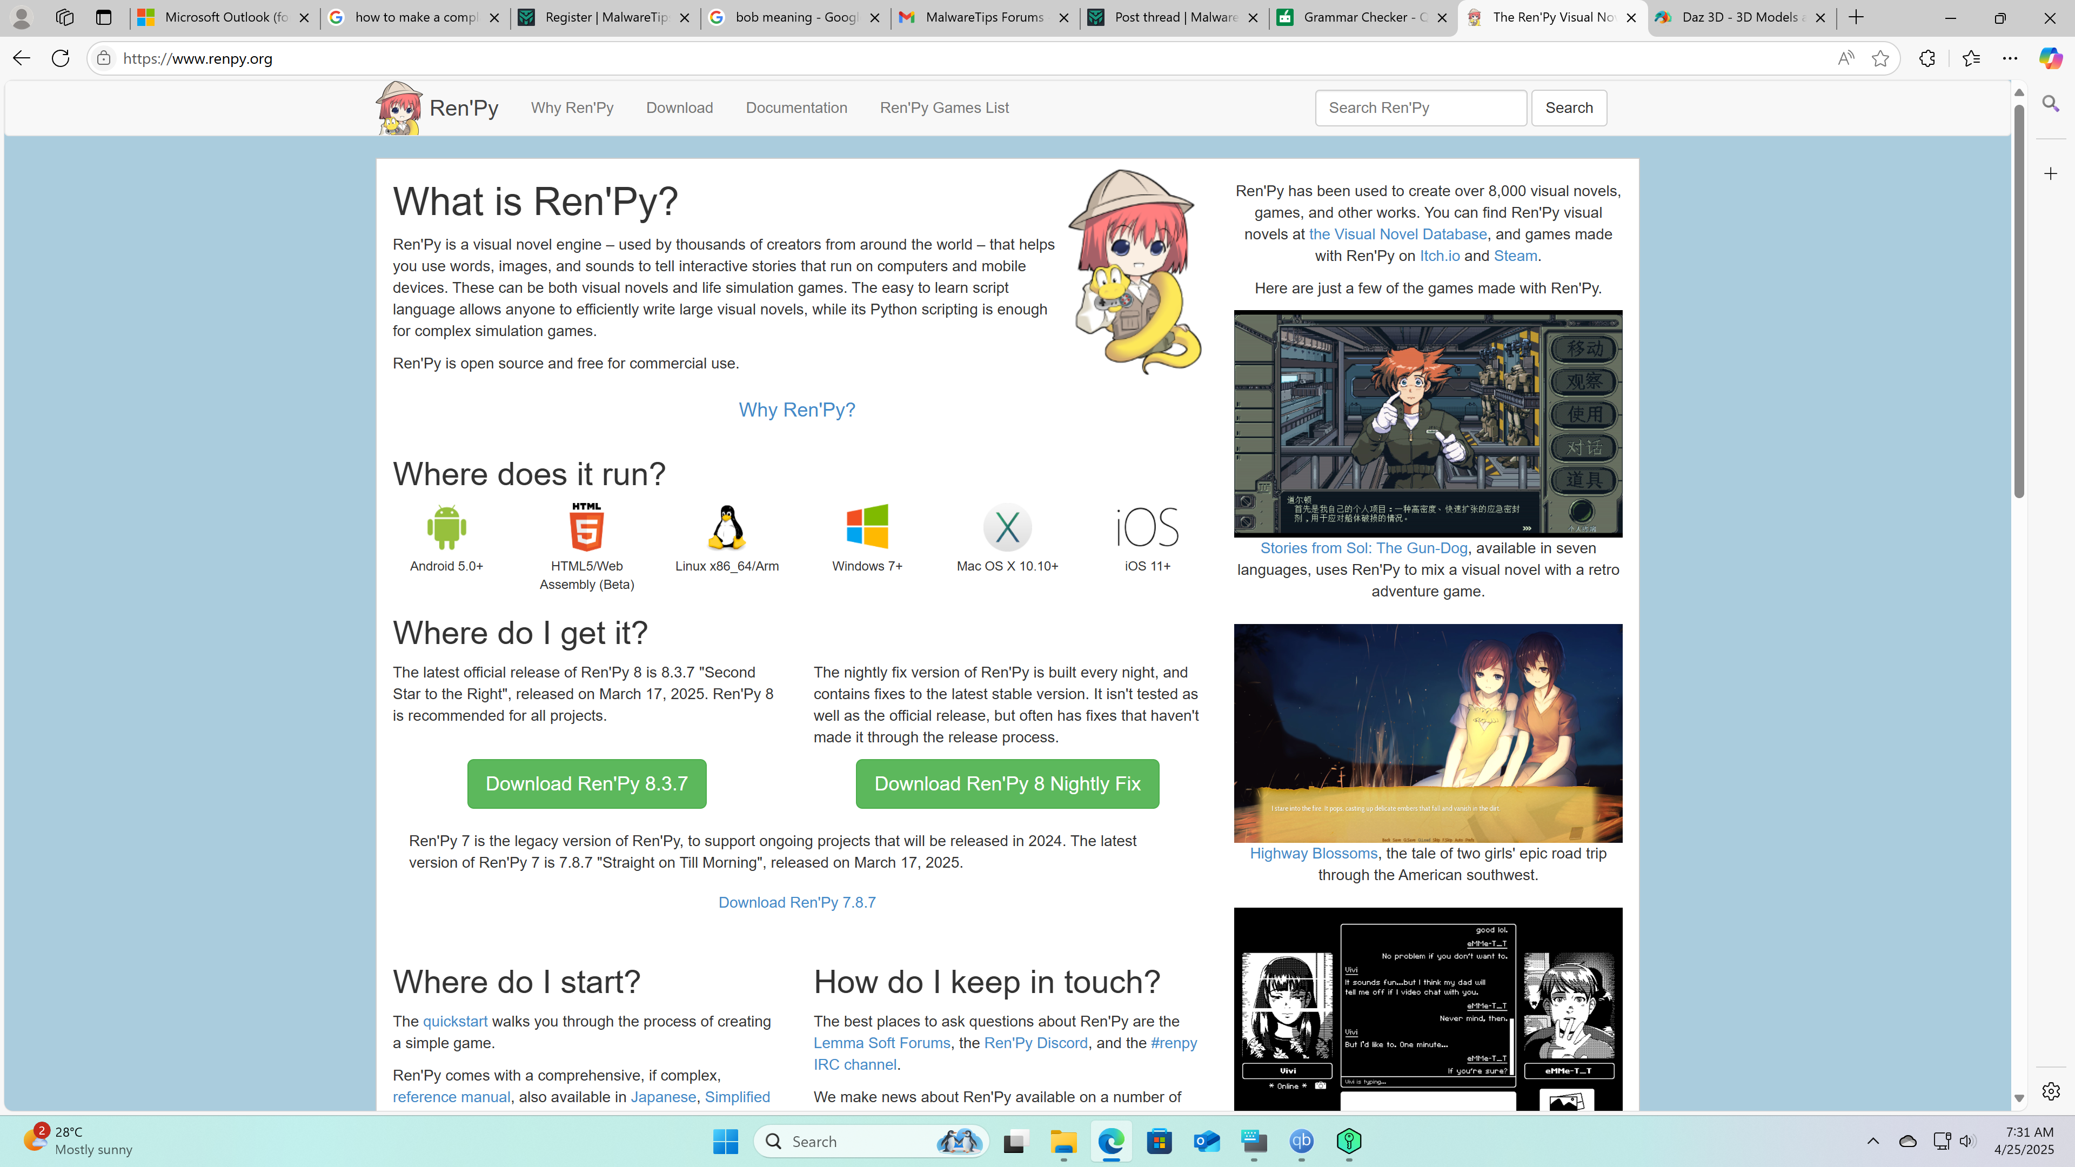
Task: Open the sidebar search magnifier icon
Action: click(x=2050, y=103)
